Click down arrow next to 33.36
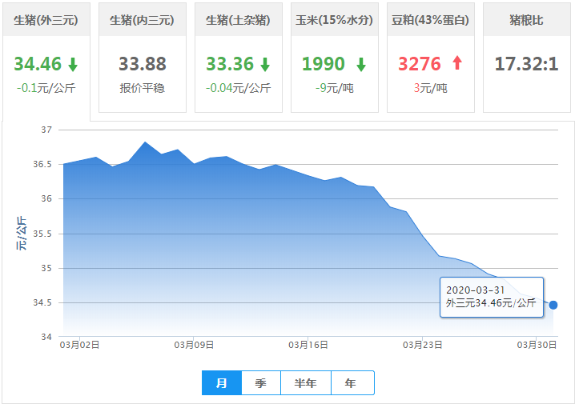 265,65
